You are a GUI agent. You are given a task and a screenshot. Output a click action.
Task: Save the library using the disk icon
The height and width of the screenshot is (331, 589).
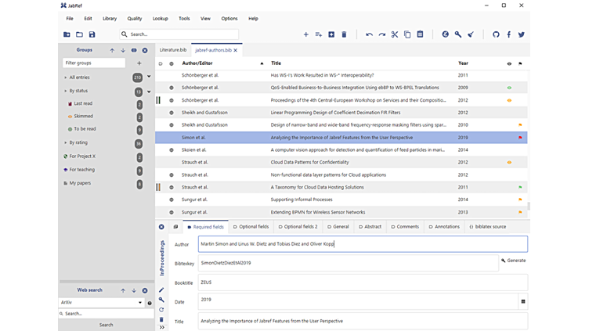(x=92, y=34)
